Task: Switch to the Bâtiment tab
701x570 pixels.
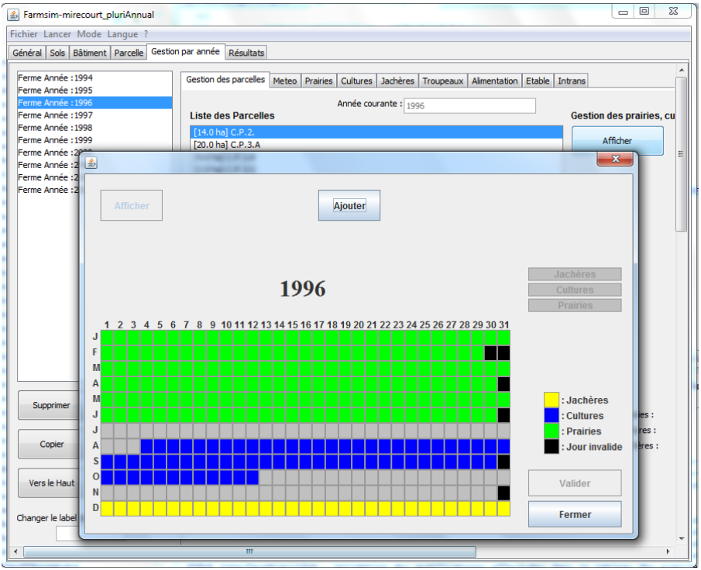Action: point(89,53)
